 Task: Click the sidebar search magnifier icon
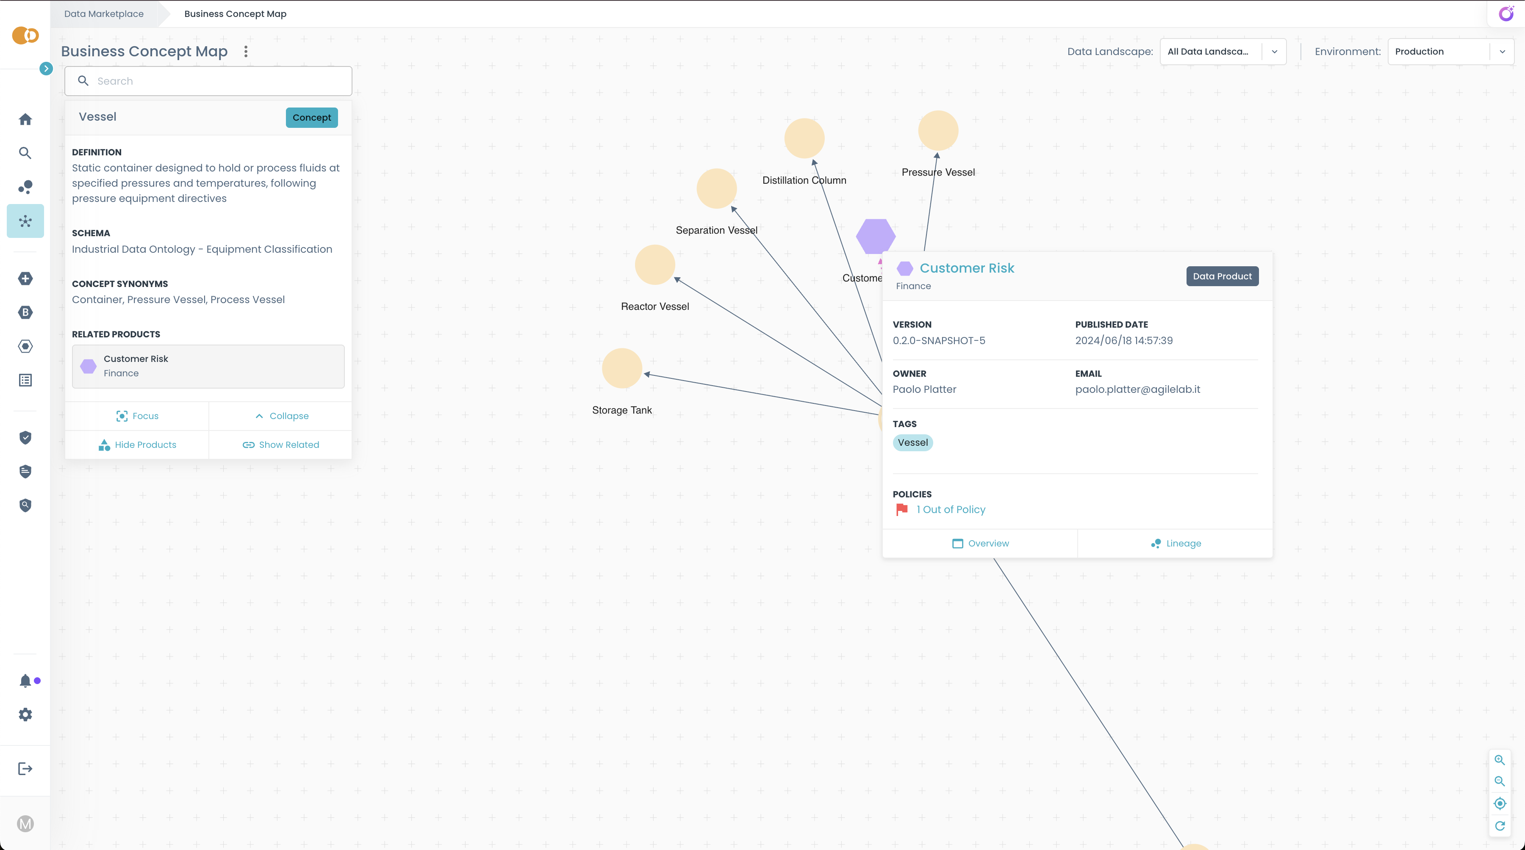(25, 153)
